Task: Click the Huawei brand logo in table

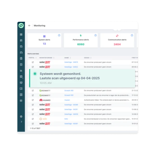Action: [45, 100]
